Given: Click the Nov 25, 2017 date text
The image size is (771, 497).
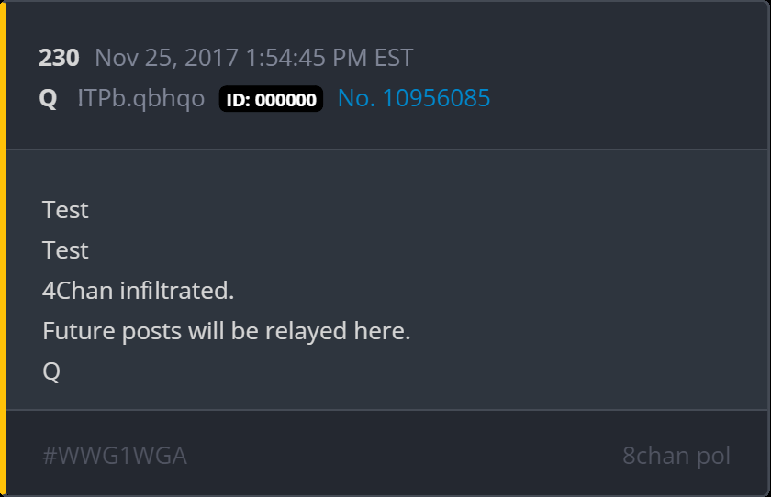Looking at the screenshot, I should coord(167,58).
